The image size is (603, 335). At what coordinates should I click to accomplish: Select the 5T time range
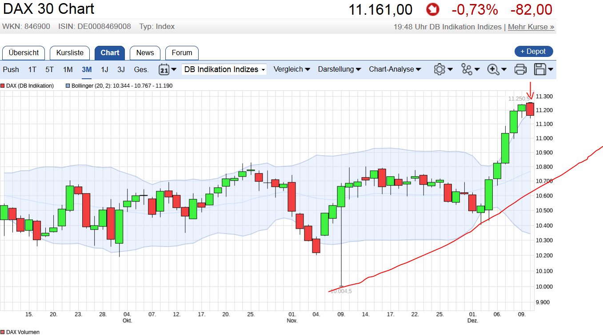(49, 69)
